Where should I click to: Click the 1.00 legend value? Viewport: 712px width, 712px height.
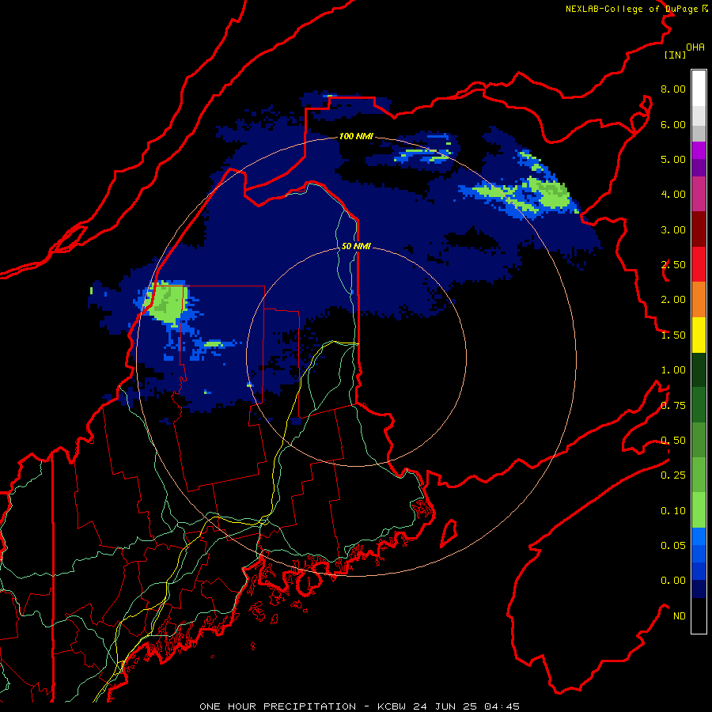coord(673,370)
